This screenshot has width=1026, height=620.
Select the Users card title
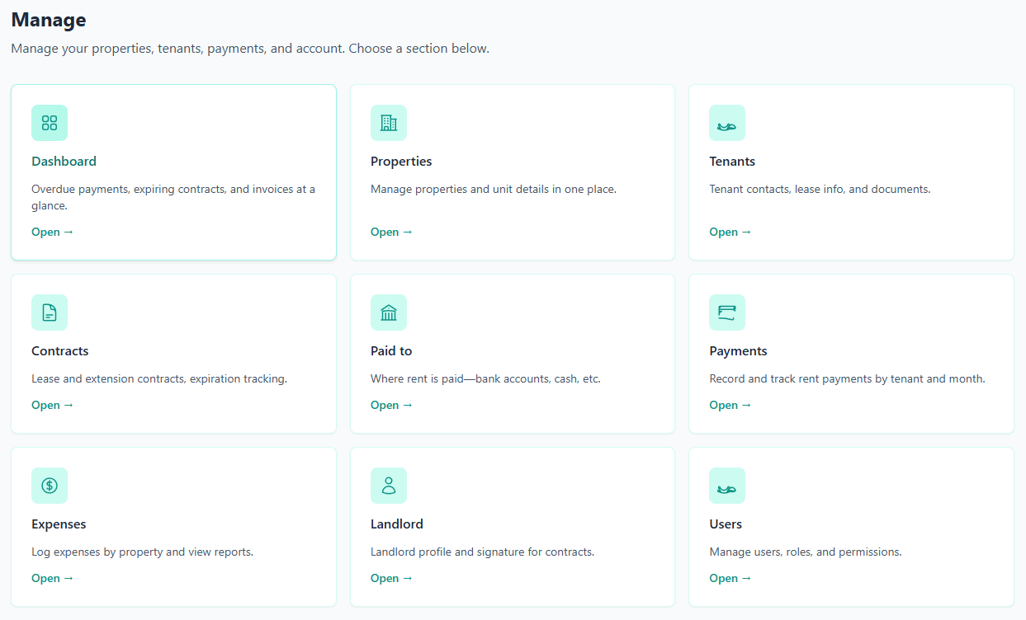pyautogui.click(x=726, y=524)
